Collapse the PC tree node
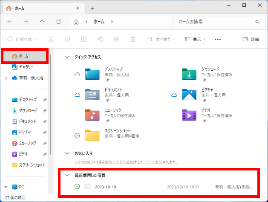 (x=6, y=187)
